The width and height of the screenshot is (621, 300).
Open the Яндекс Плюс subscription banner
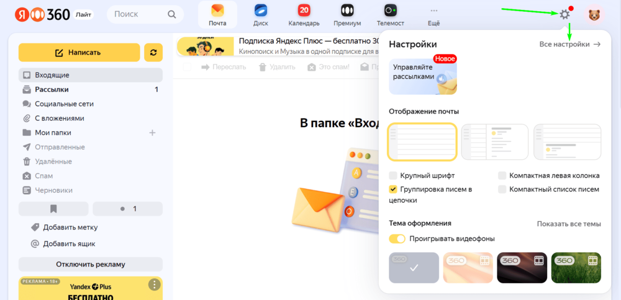[x=278, y=46]
